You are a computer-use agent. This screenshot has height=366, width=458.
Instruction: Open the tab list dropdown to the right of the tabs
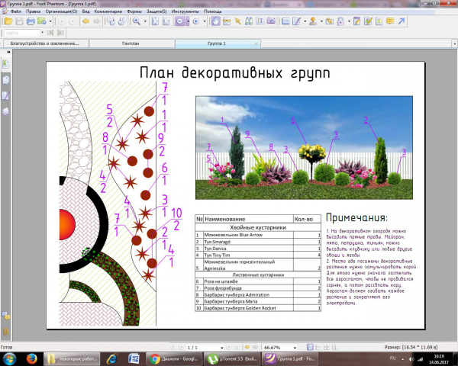pos(454,43)
